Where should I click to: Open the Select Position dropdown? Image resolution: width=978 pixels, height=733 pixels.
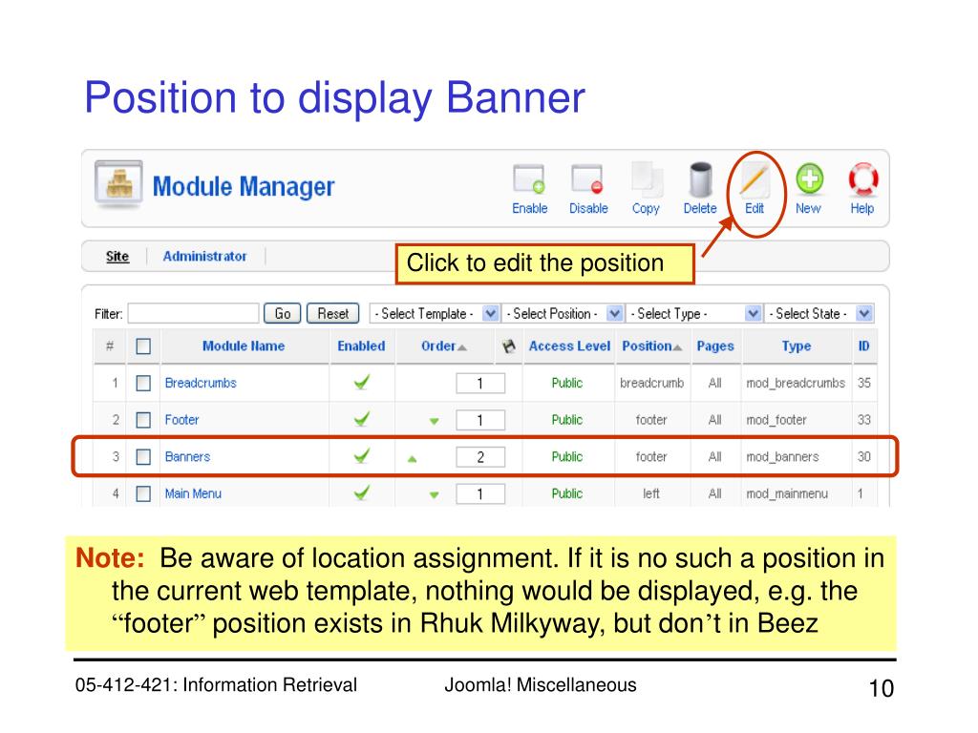(563, 313)
